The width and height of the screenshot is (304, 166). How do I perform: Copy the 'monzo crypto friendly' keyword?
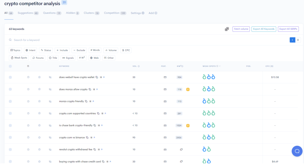tap(86, 101)
